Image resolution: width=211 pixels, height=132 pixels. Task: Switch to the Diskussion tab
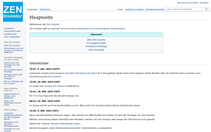[x=45, y=10]
